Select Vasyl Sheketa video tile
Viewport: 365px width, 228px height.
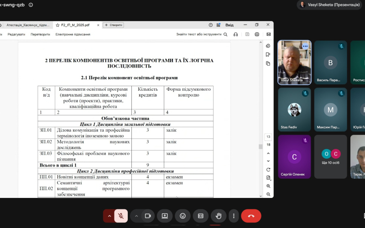294,62
